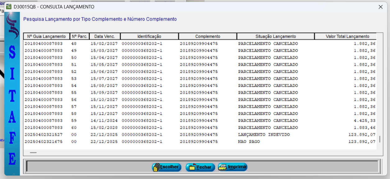This screenshot has height=179, width=390.
Task: Click the Imprimir printer icon
Action: [223, 167]
